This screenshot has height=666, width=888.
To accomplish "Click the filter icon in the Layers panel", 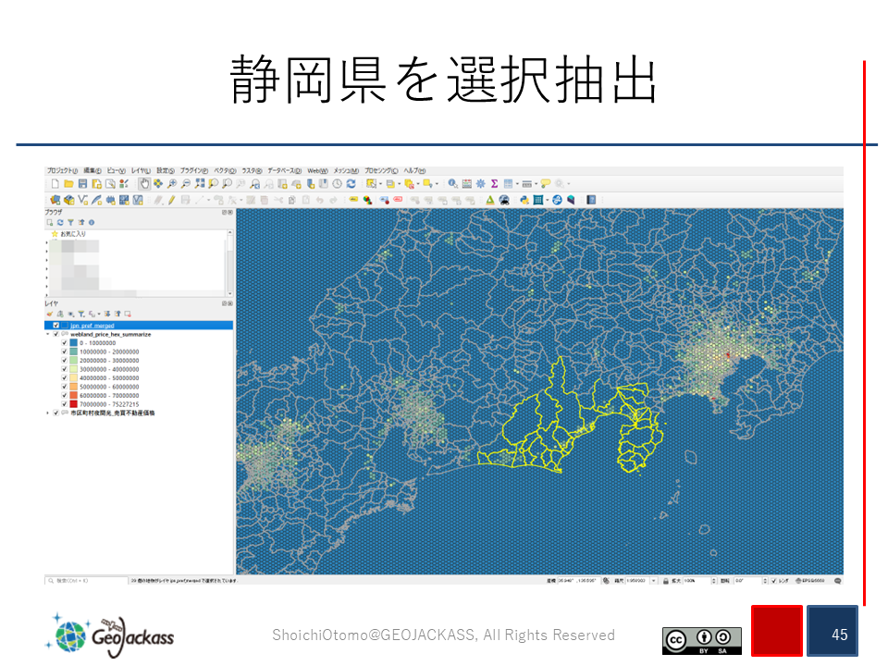I will pyautogui.click(x=80, y=314).
